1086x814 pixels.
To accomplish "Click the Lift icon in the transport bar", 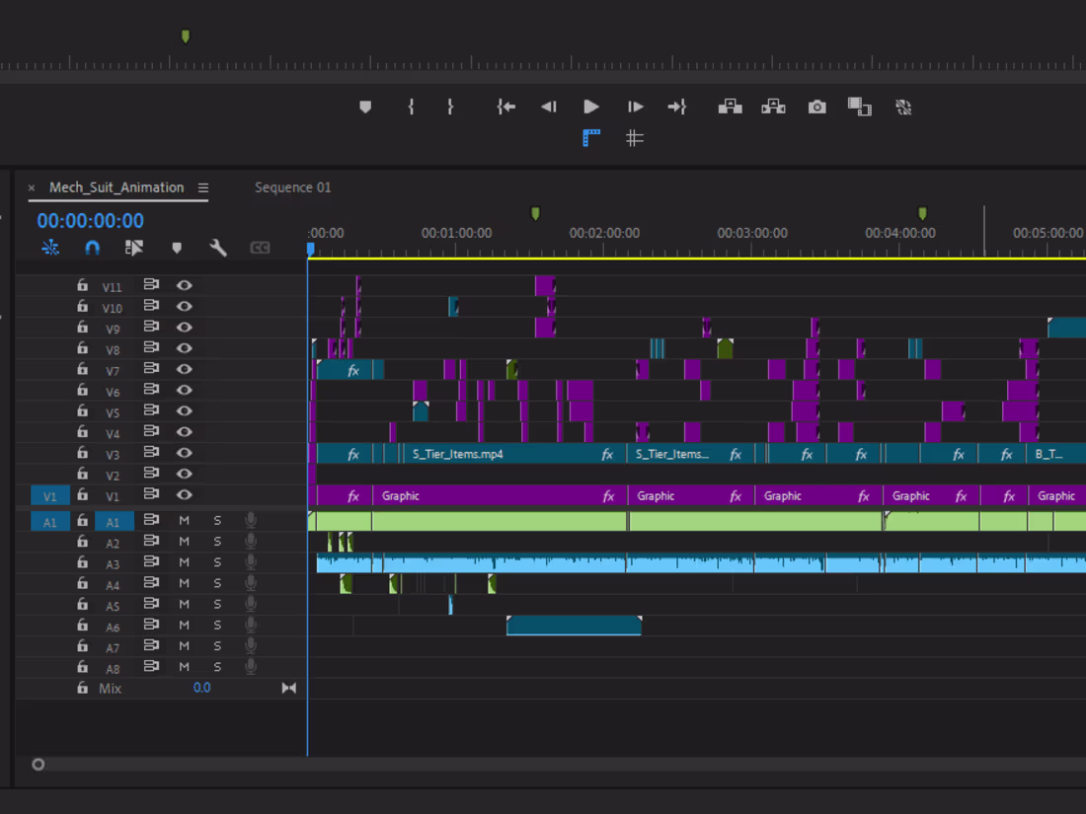I will [x=730, y=107].
